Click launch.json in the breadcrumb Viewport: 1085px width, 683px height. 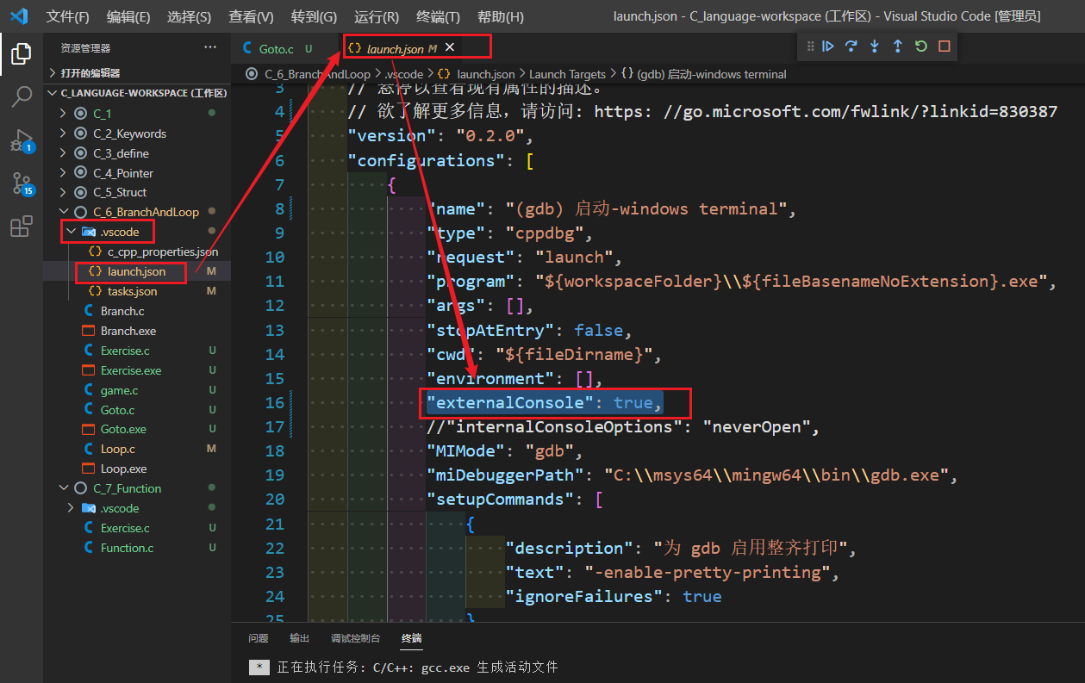[485, 75]
